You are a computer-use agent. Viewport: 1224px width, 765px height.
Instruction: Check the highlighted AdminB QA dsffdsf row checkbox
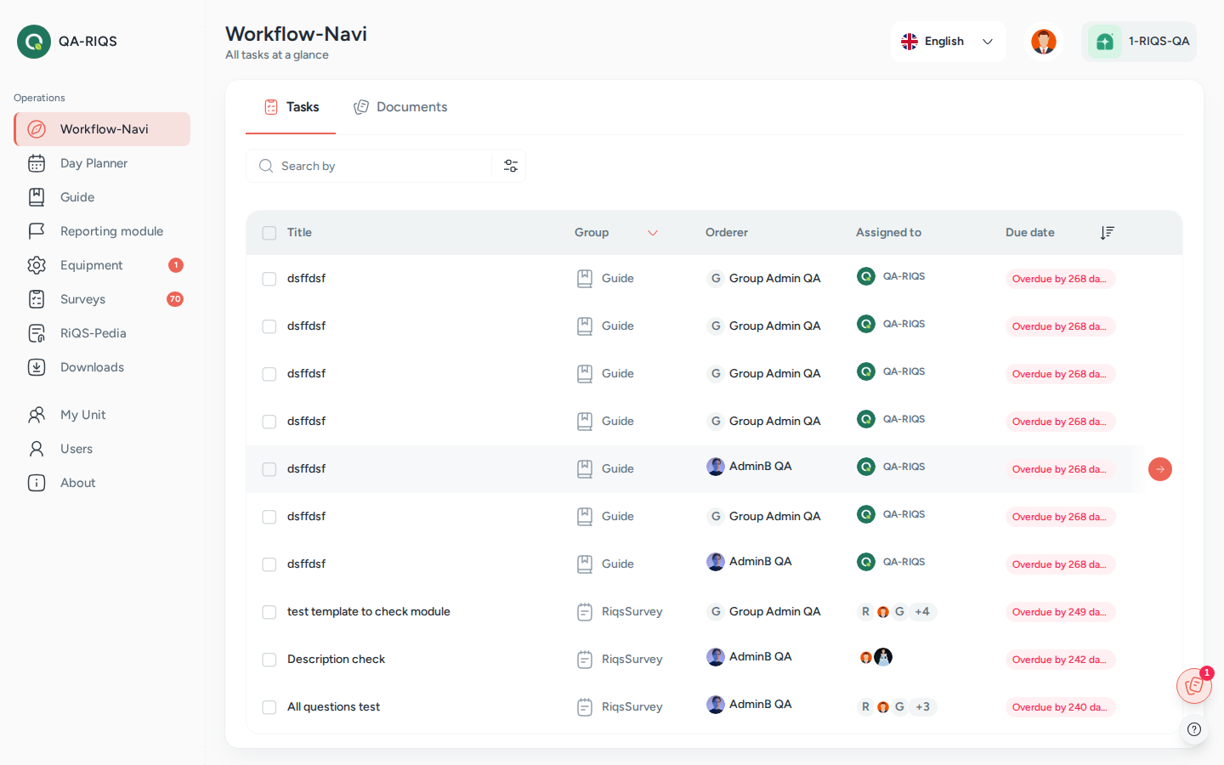(269, 469)
